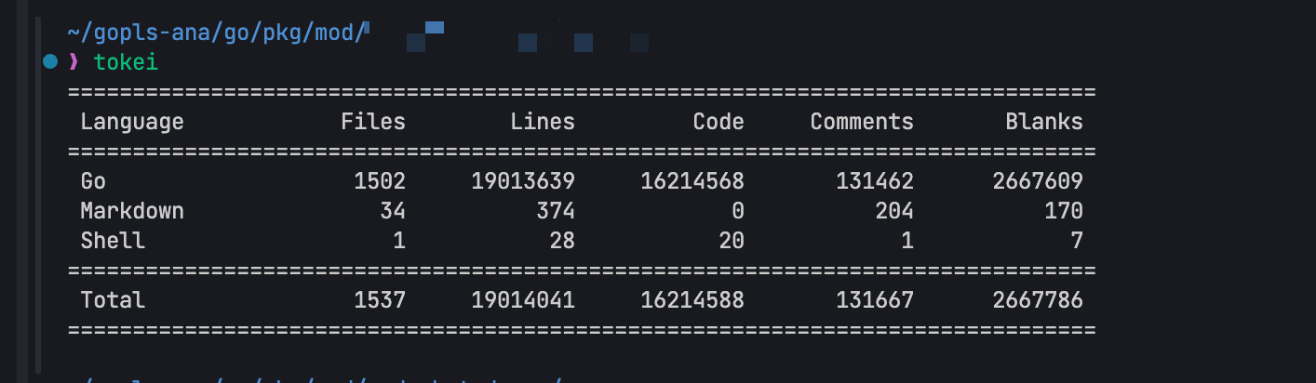
Task: Click the ~/gopls-ana/go/pkg/mod/ path
Action: pyautogui.click(x=218, y=33)
